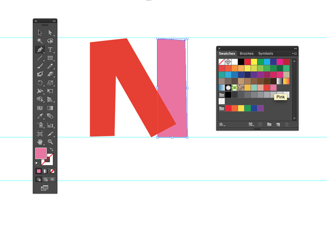327x225 pixels.
Task: Switch to the Symbols tab
Action: pos(266,53)
